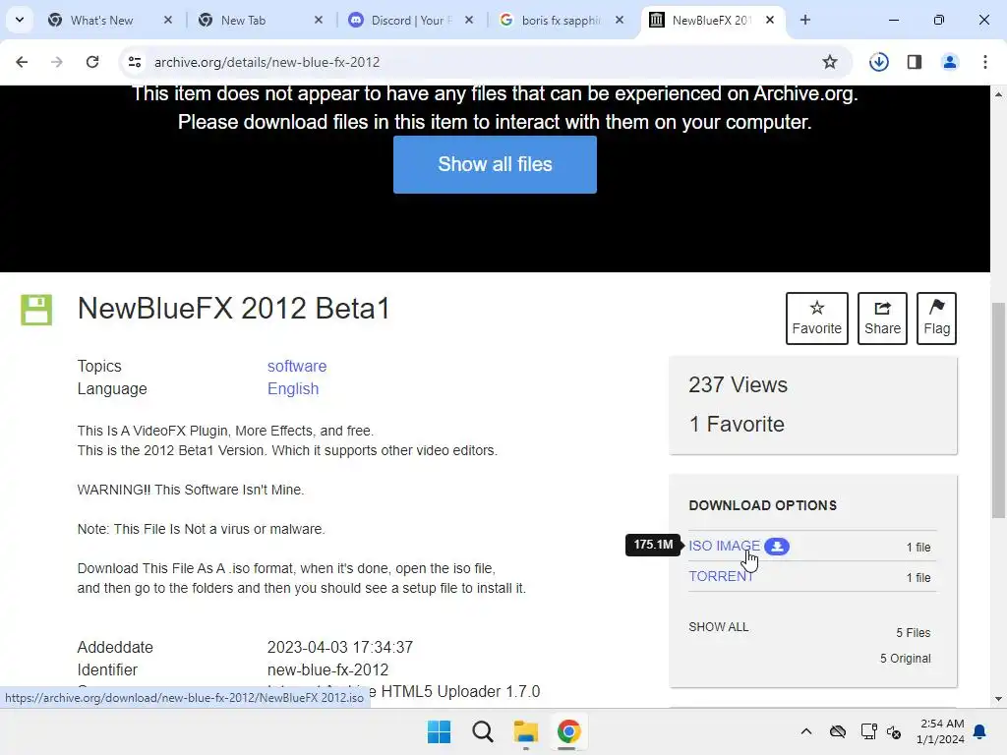The width and height of the screenshot is (1007, 755).
Task: Open the network display tray icon
Action: point(868,731)
